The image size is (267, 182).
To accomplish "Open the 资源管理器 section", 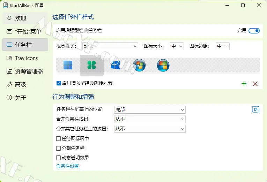I will tap(25, 71).
